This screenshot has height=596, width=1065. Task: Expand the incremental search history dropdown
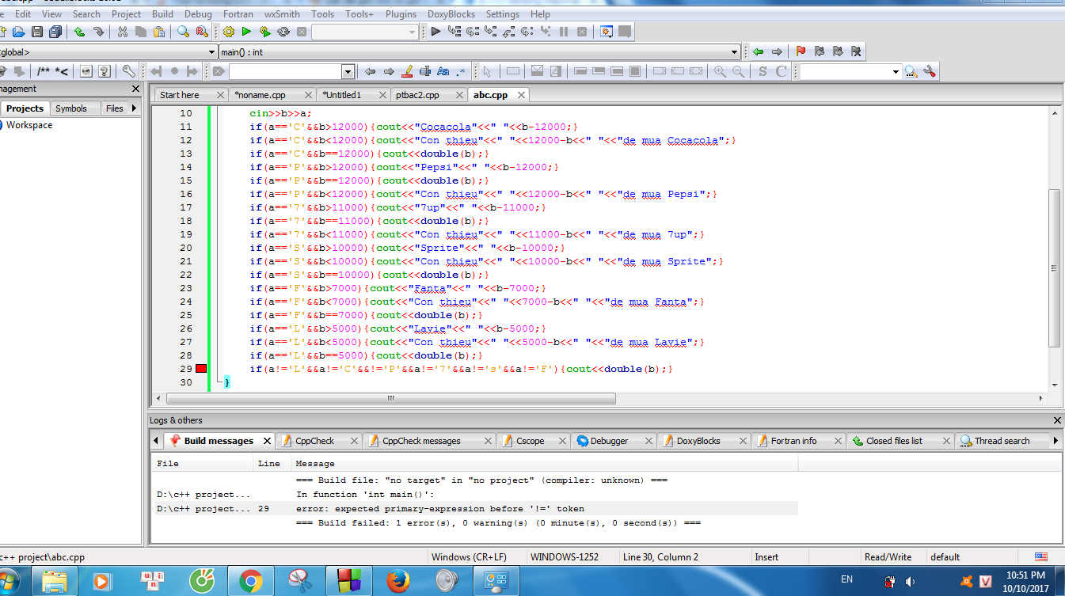click(x=348, y=71)
